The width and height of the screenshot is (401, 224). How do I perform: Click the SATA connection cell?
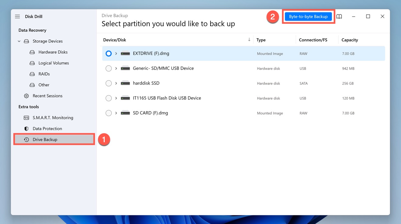[x=304, y=83]
